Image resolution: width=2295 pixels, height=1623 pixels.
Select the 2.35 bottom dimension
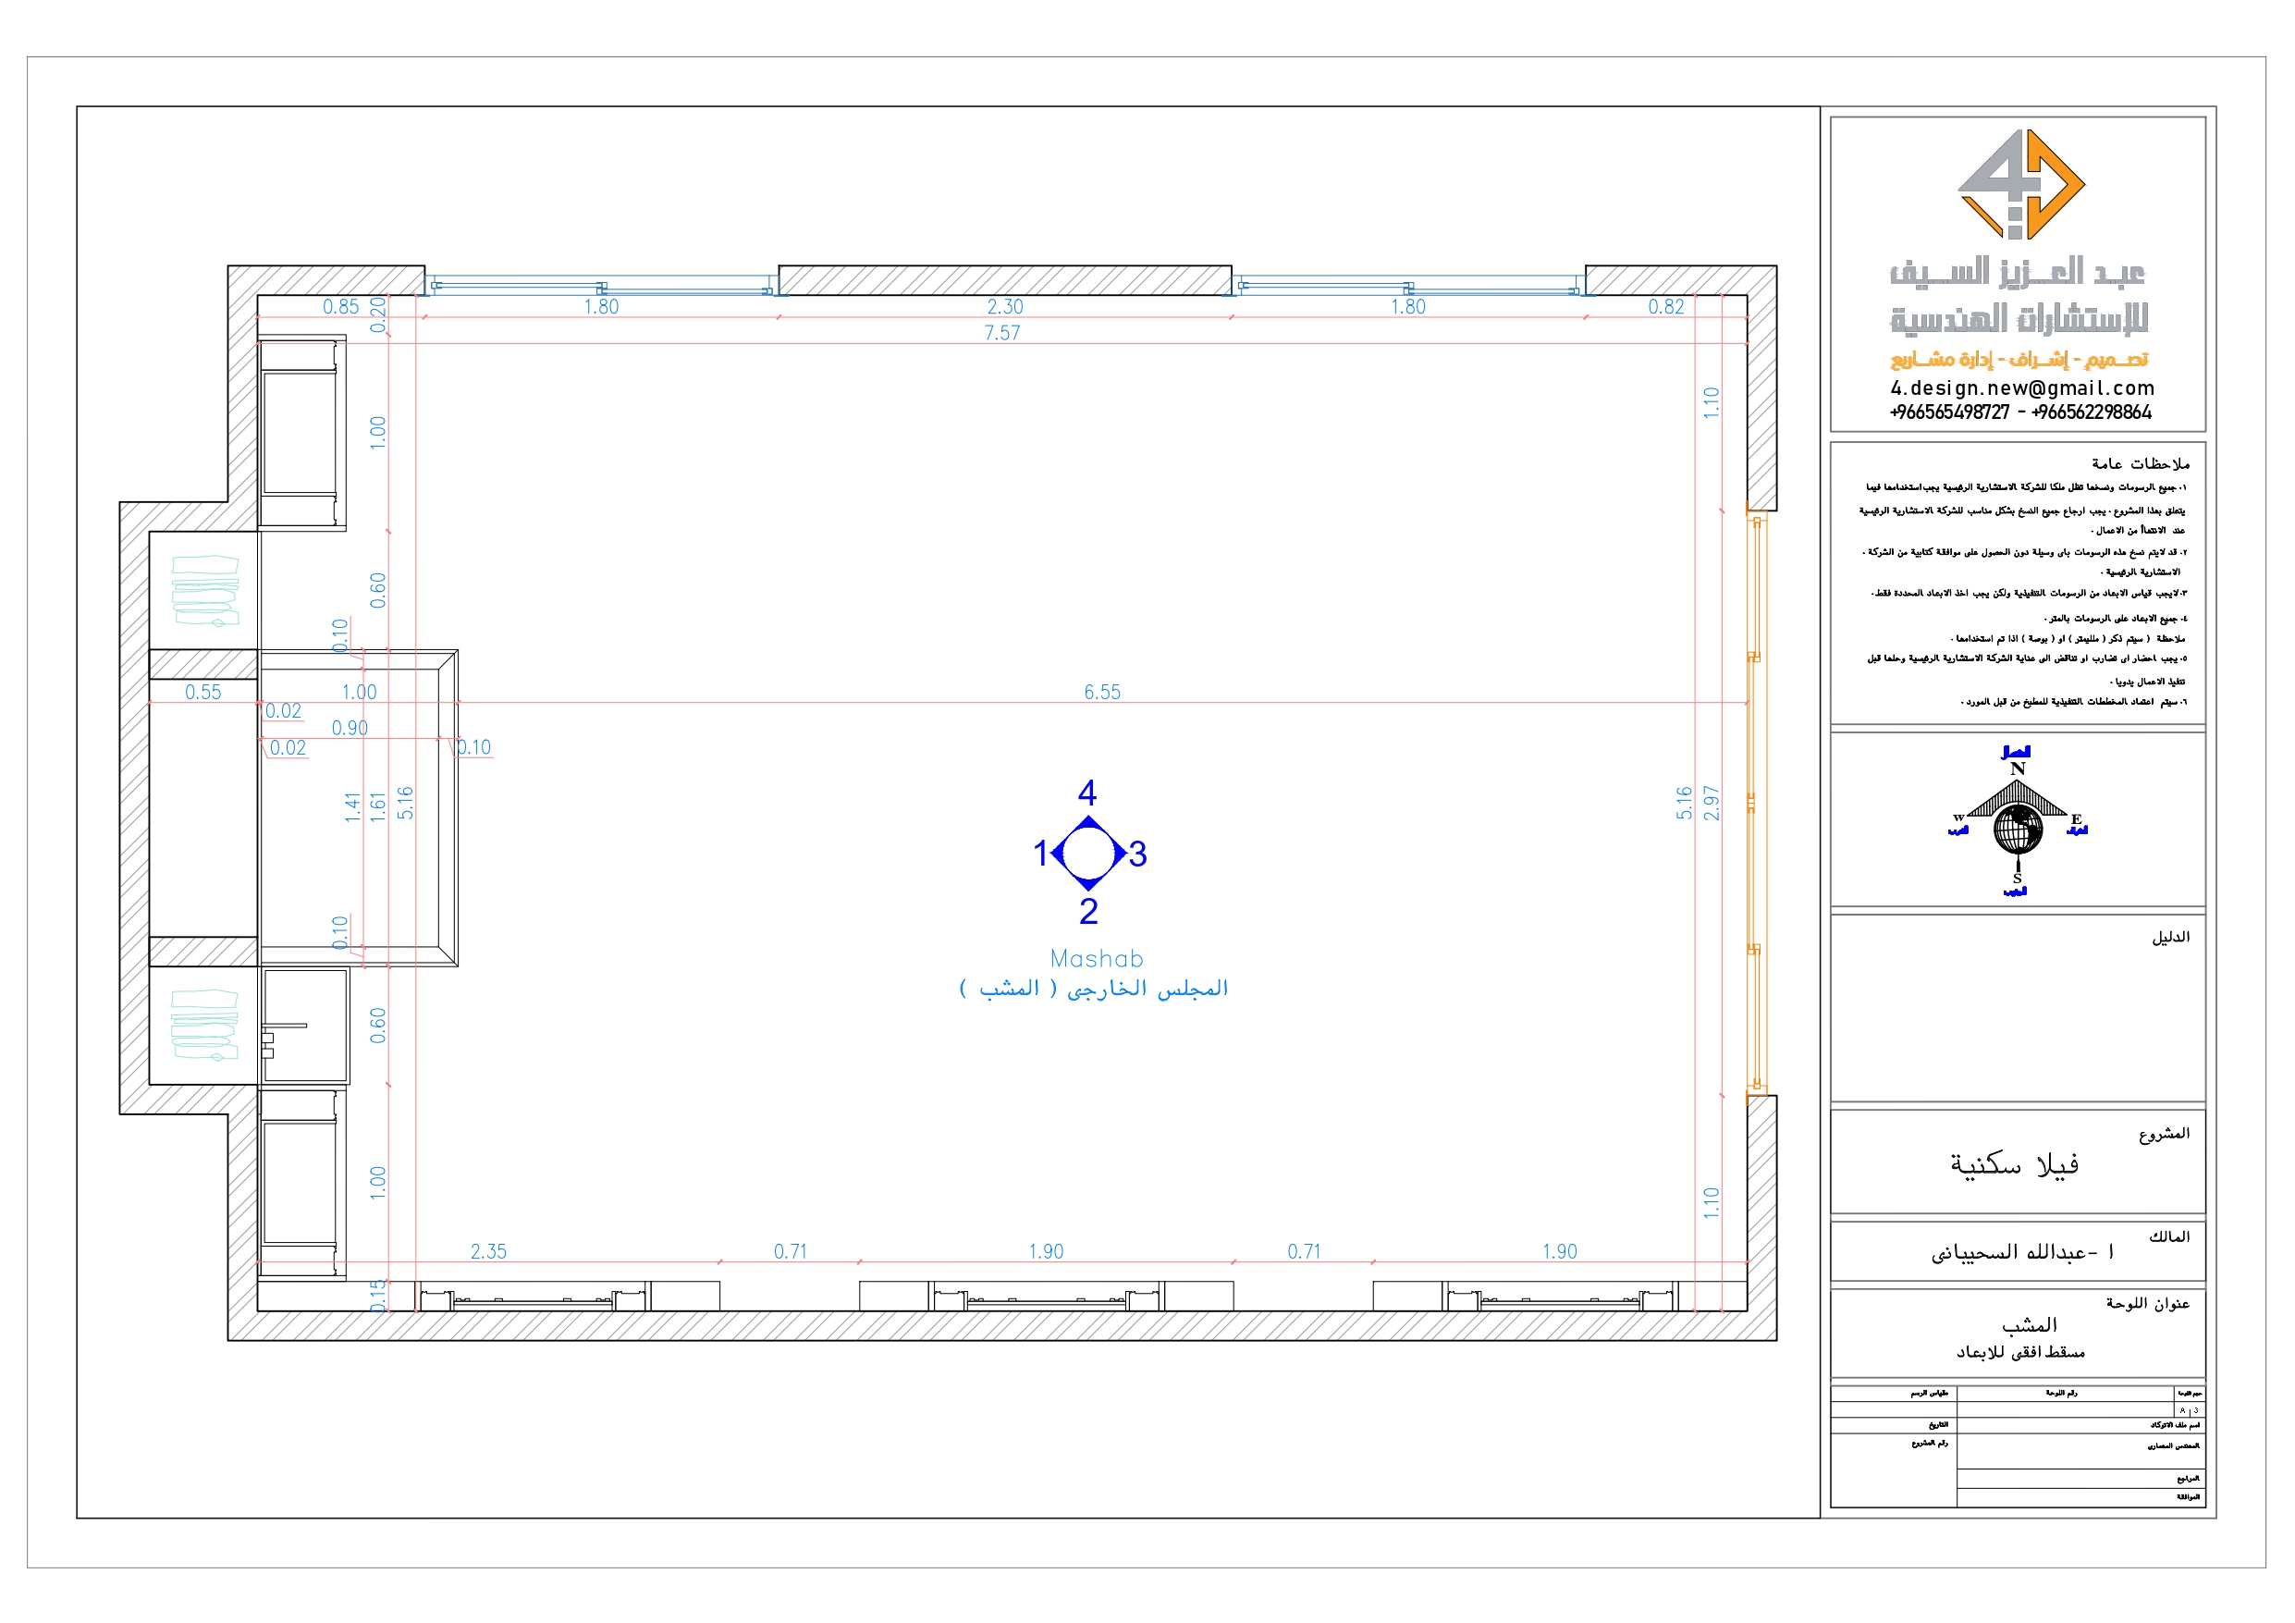[489, 1251]
